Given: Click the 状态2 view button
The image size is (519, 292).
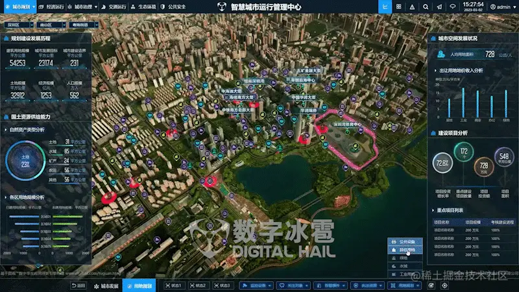Looking at the screenshot, I should 198,286.
